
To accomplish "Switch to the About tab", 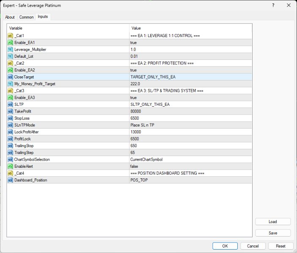I will 10,17.
